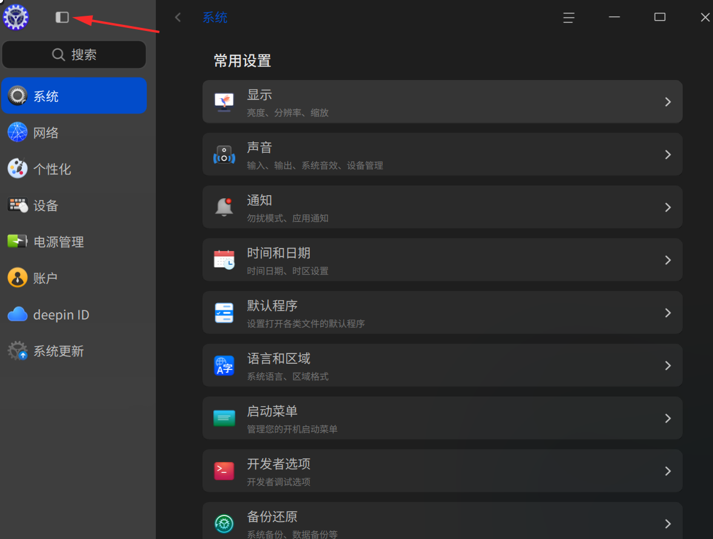Click subtitle 管理您的开机启动菜单
The height and width of the screenshot is (539, 713).
point(292,429)
